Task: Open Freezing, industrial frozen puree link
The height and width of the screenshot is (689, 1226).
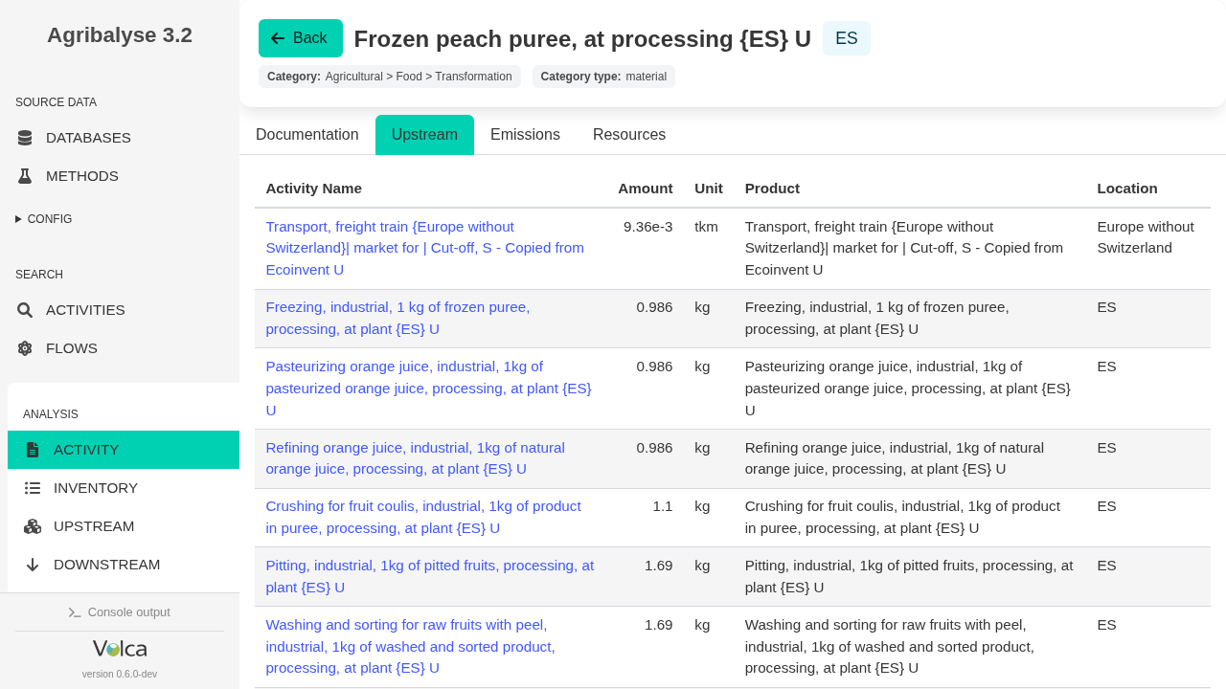Action: click(397, 319)
